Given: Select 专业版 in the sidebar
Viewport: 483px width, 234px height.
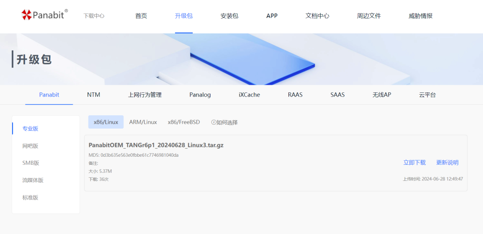Looking at the screenshot, I should click(x=30, y=129).
